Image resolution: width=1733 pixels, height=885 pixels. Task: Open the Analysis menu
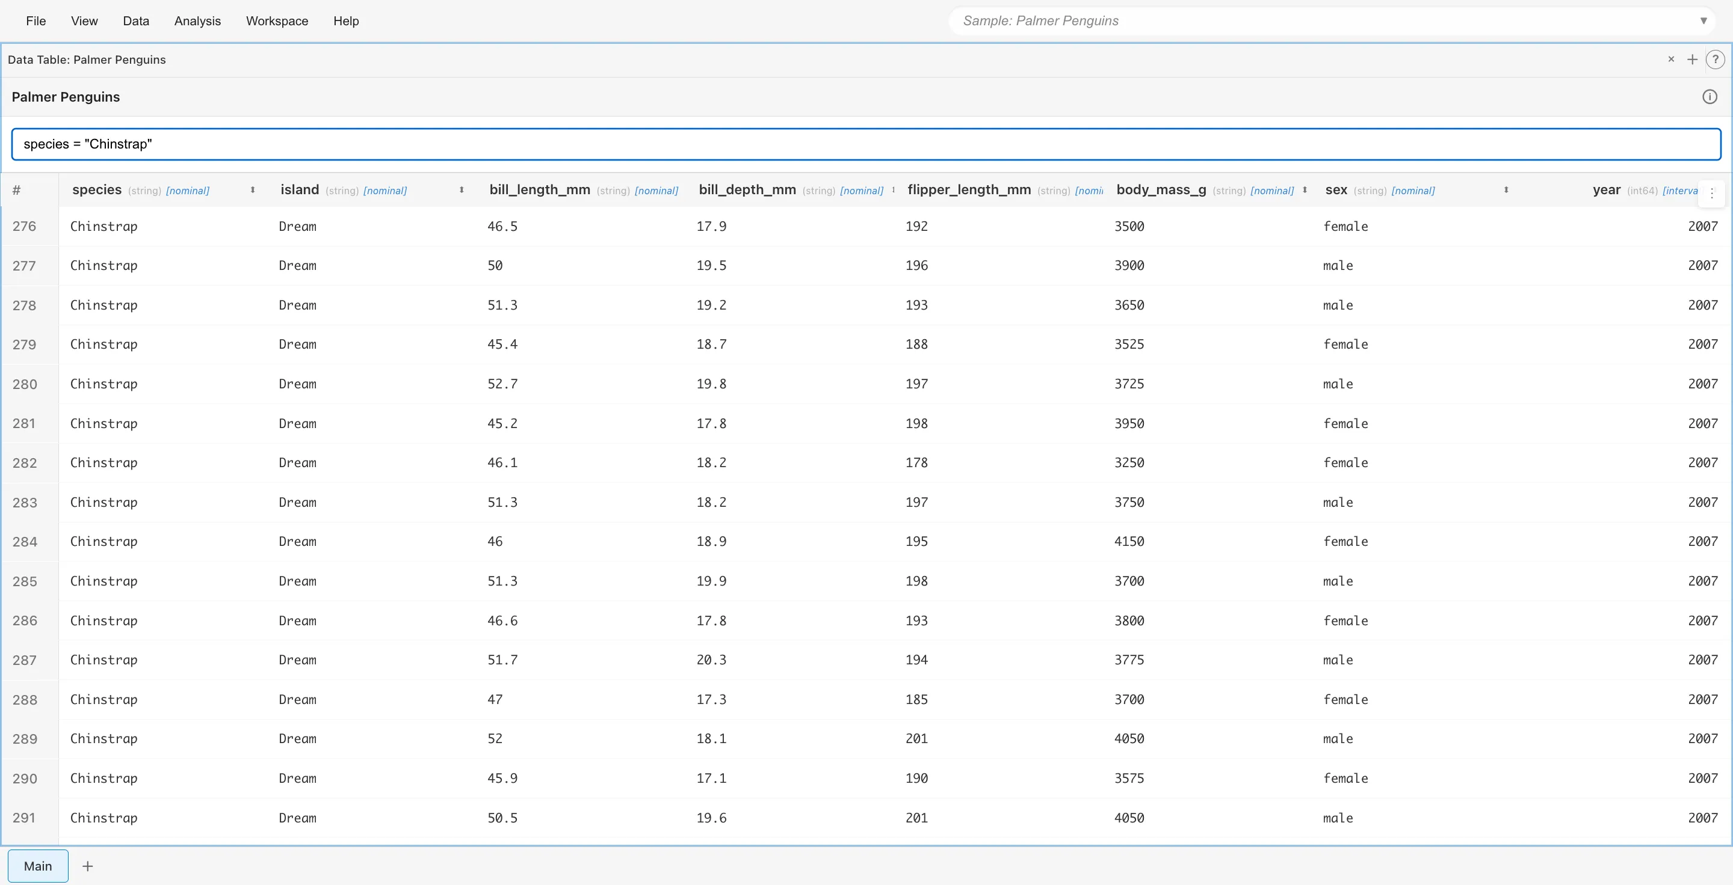[197, 21]
